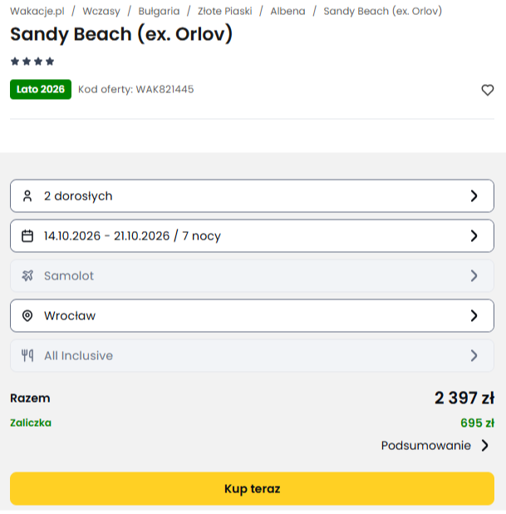Open the date range chevron for 14.10.2026
Viewport: 506px width, 514px height.
coord(474,236)
